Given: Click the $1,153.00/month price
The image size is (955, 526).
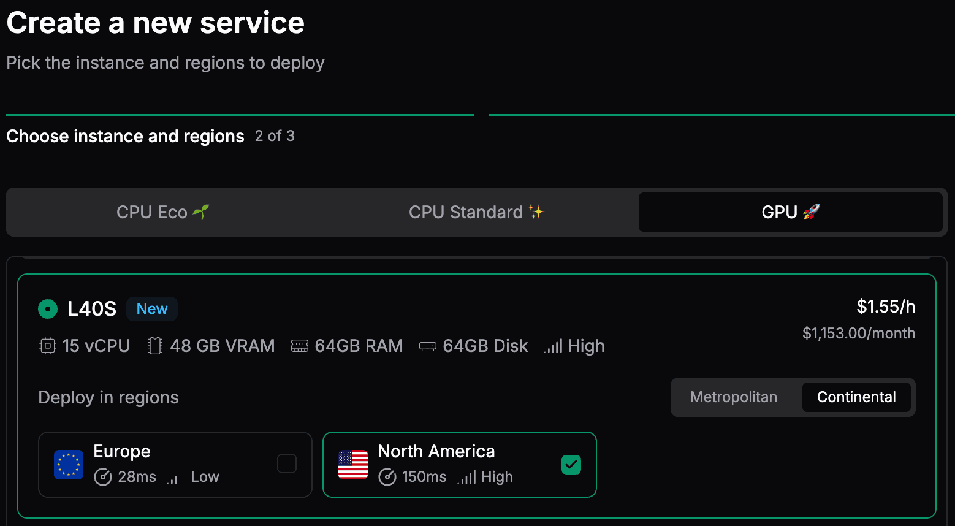Looking at the screenshot, I should tap(859, 333).
